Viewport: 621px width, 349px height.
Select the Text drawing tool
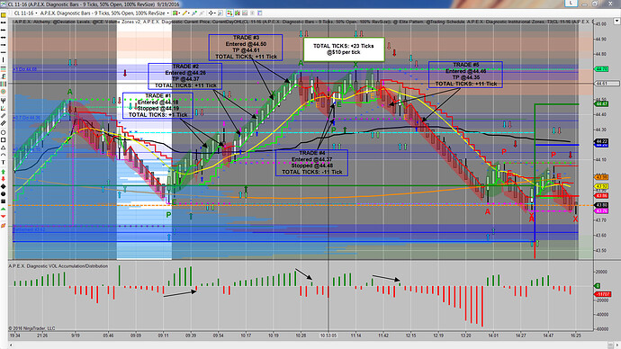coord(4,162)
